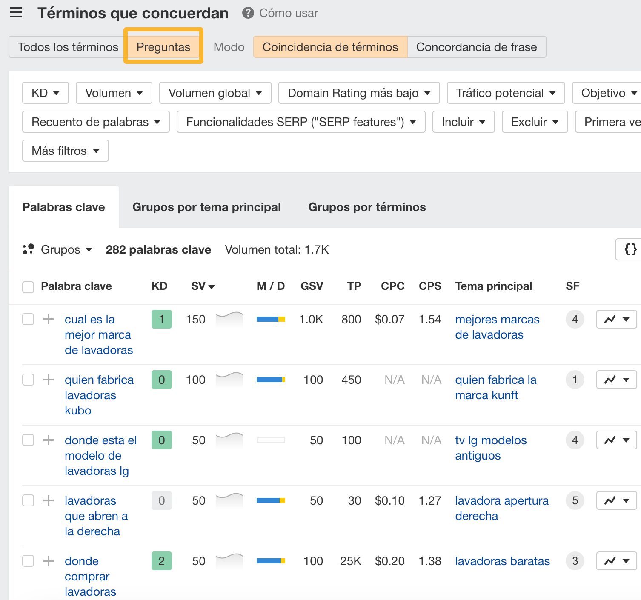Viewport: 641px width, 600px height.
Task: Click the Grupos dots icon
Action: coord(28,249)
